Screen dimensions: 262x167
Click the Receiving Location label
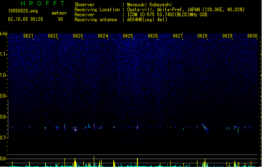(x=97, y=10)
